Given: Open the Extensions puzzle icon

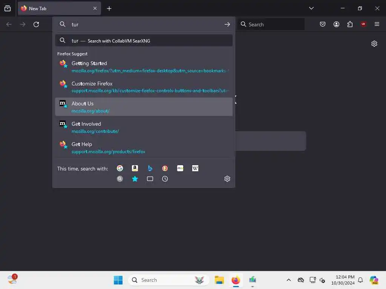Looking at the screenshot, I should point(350,24).
